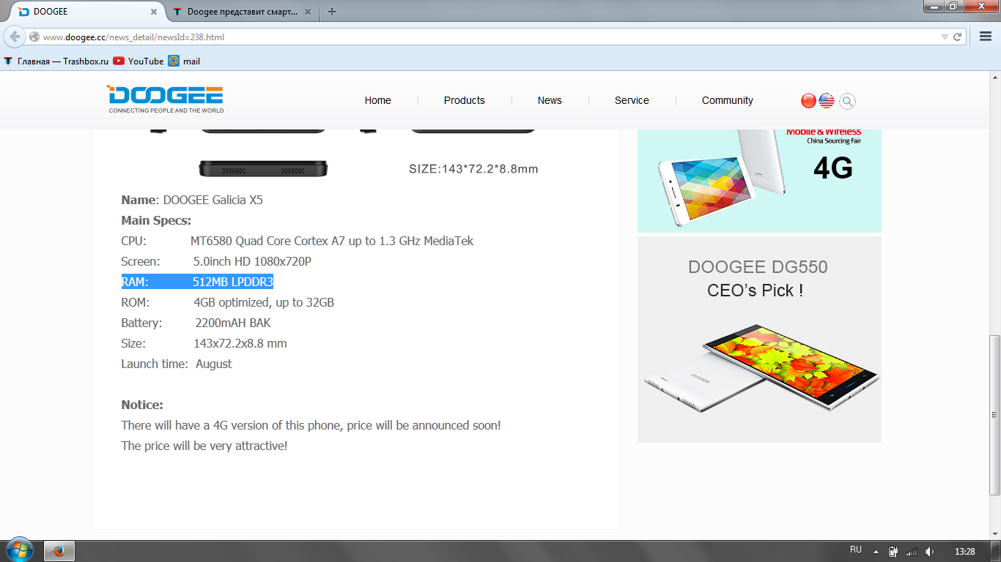This screenshot has height=562, width=1001.
Task: Open the mail bookmark
Action: [184, 61]
